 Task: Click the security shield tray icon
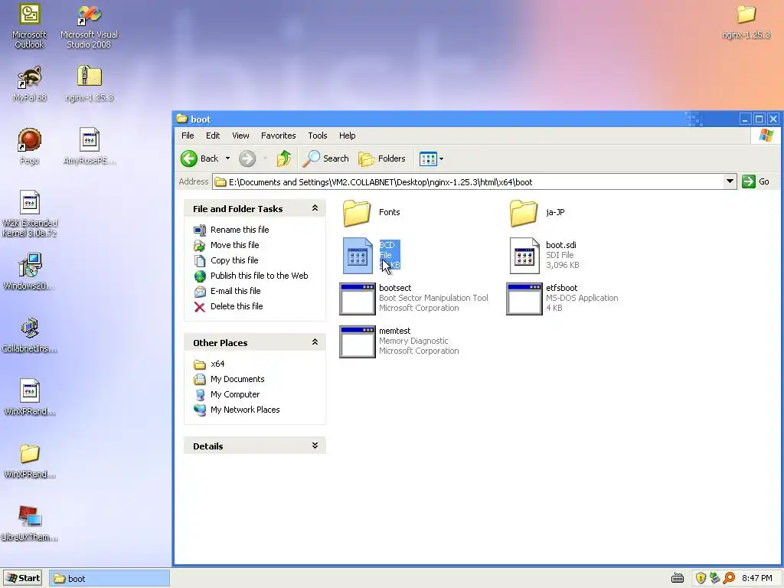tap(701, 578)
